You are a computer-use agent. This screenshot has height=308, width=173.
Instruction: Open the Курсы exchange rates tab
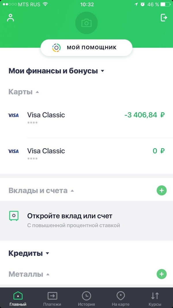click(x=155, y=298)
